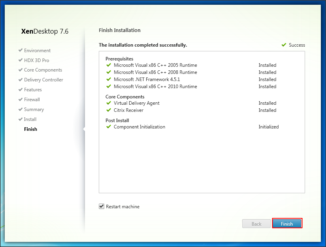Screen dimensions: 326x247
Task: Click the Virtual Delivery Agent list entry
Action: 136,103
